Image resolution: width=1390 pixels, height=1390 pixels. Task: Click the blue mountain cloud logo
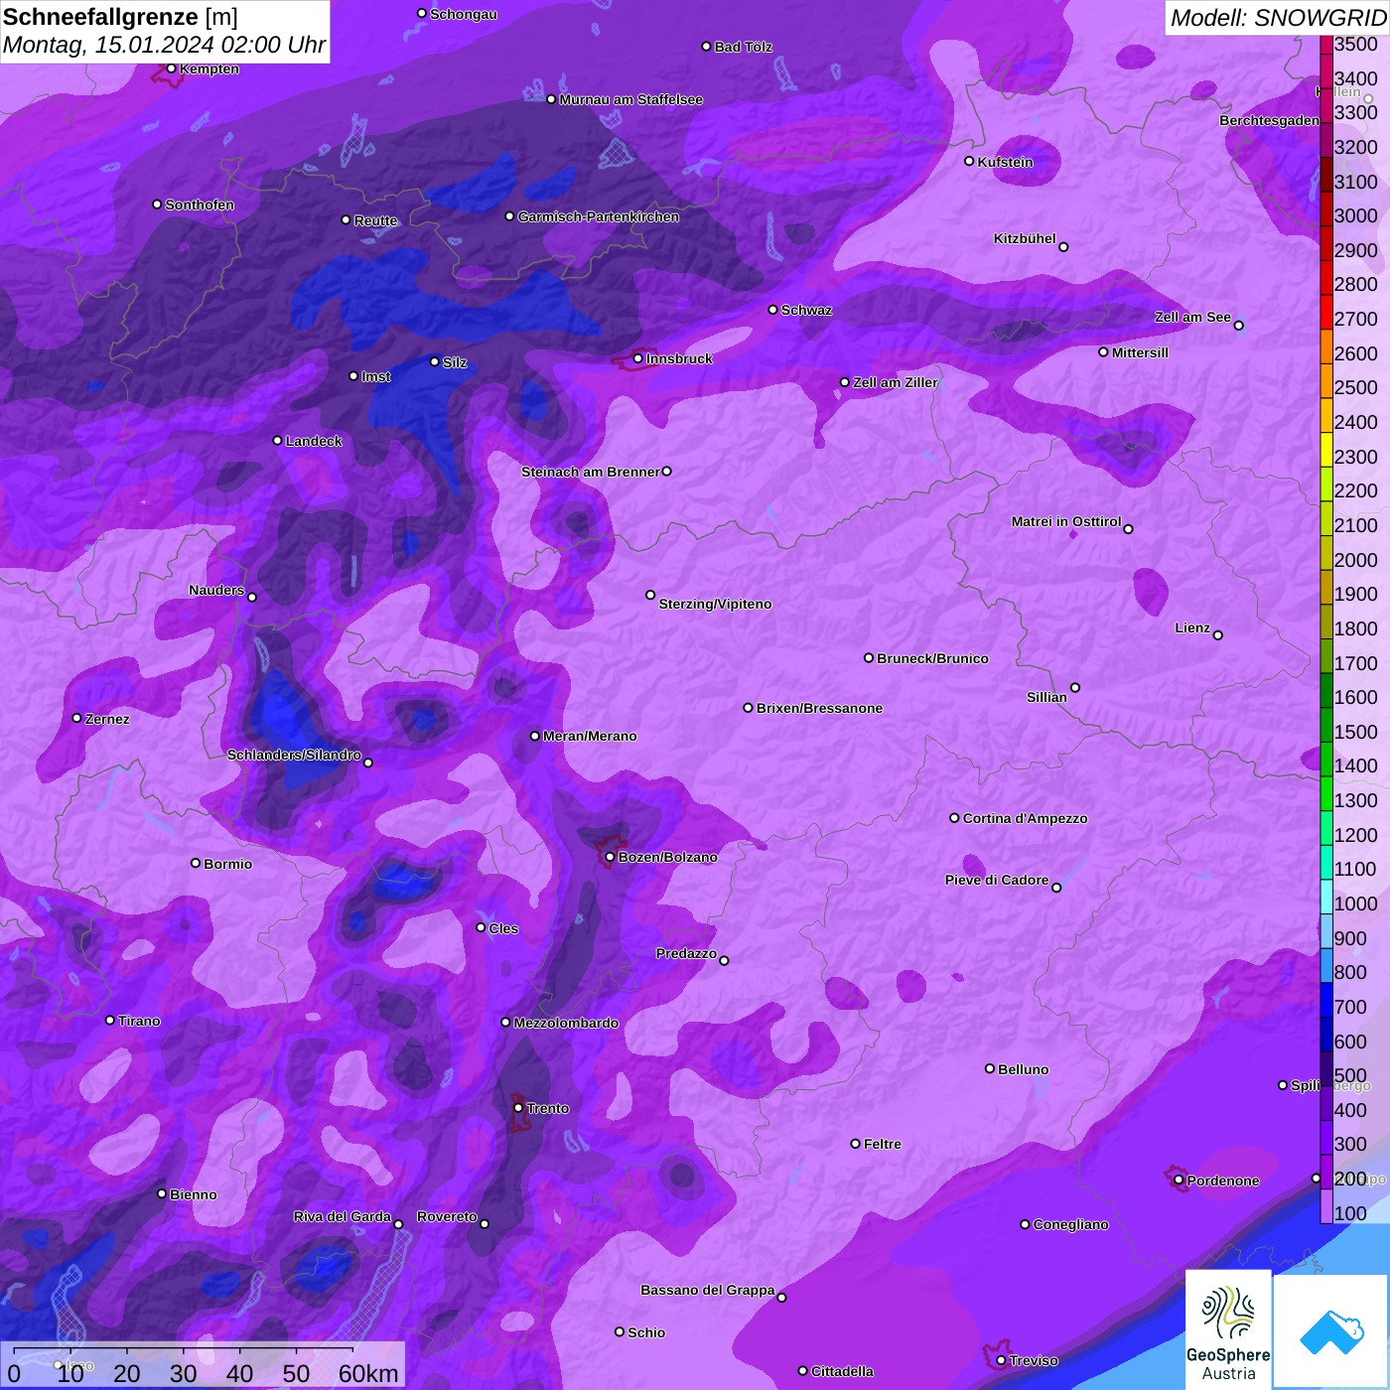tap(1331, 1331)
